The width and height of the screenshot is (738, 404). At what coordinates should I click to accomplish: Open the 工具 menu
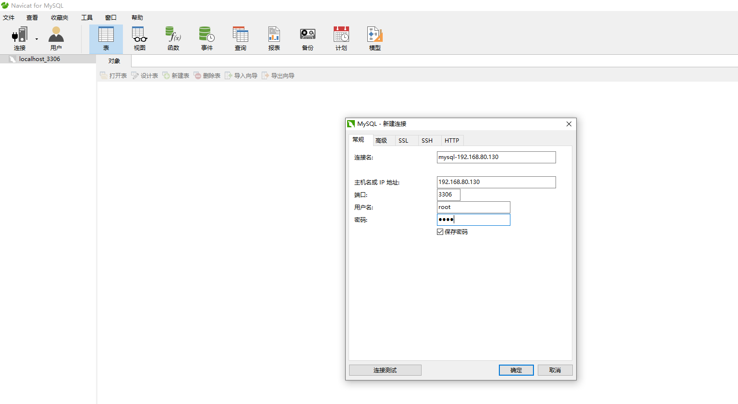click(x=87, y=18)
